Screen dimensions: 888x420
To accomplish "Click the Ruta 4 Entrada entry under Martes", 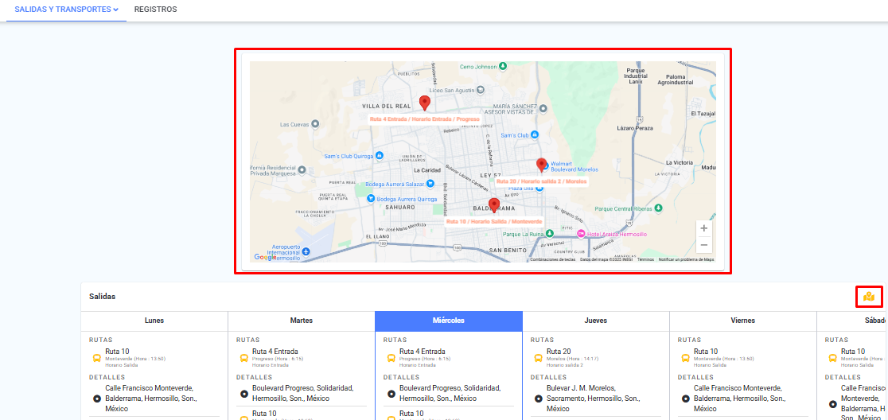I will pos(275,352).
